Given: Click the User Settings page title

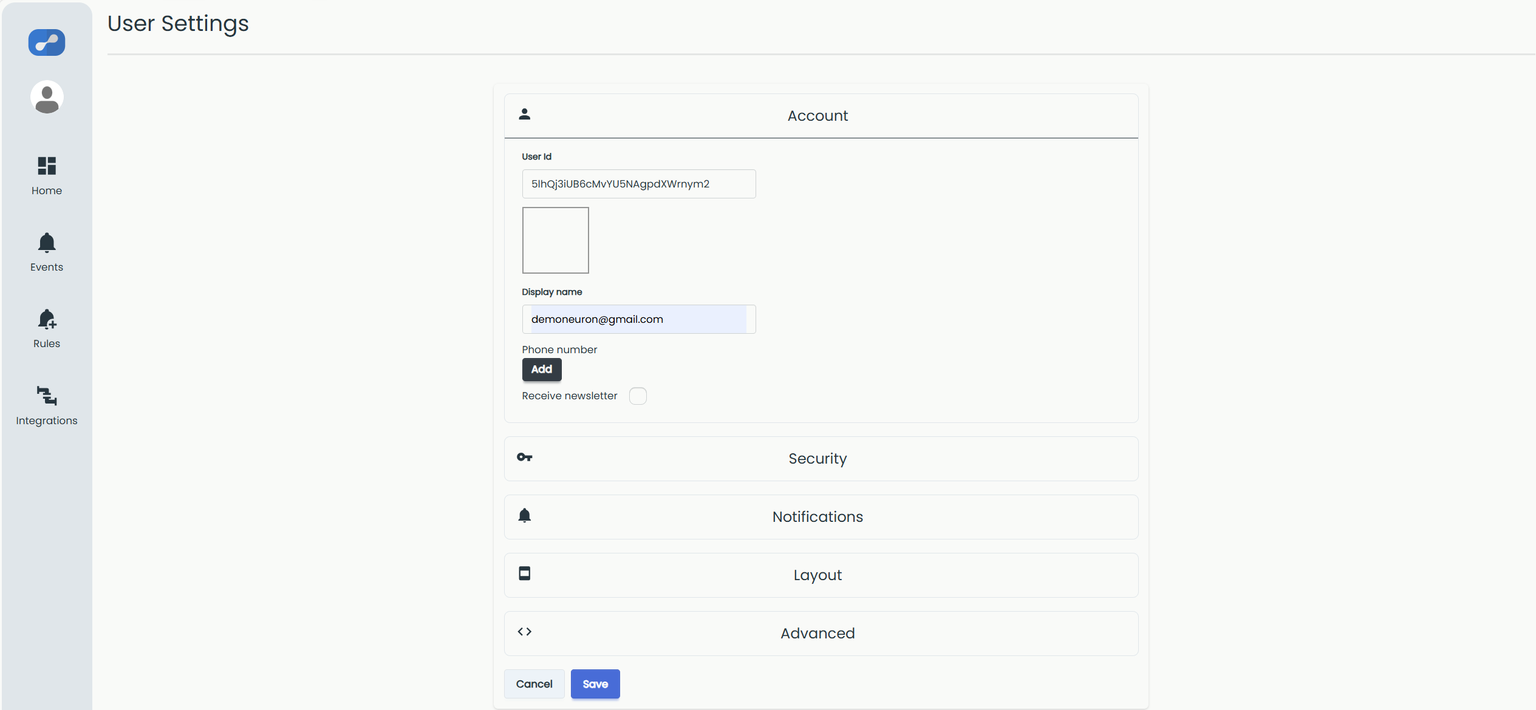Looking at the screenshot, I should (x=178, y=24).
